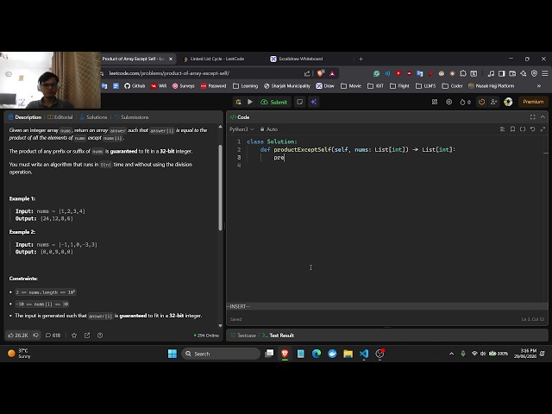Submit the solution with the Submit button
Image resolution: width=552 pixels, height=414 pixels.
tap(274, 102)
